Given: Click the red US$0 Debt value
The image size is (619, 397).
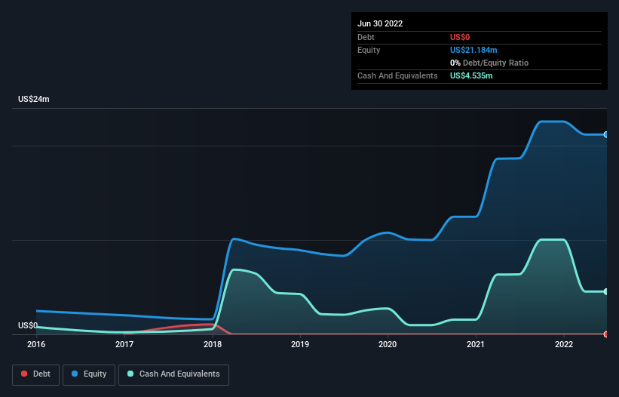Looking at the screenshot, I should (460, 37).
